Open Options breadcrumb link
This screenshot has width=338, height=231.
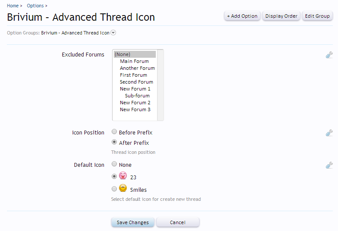click(x=35, y=6)
